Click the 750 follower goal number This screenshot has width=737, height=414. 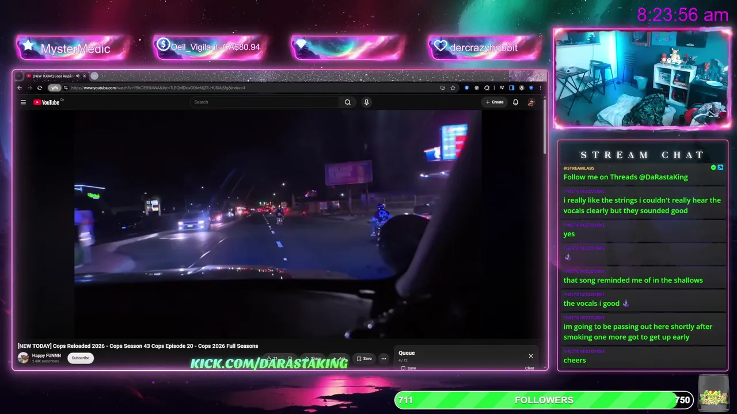[x=682, y=400]
